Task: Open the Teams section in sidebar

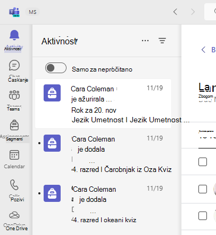Action: pyautogui.click(x=14, y=95)
